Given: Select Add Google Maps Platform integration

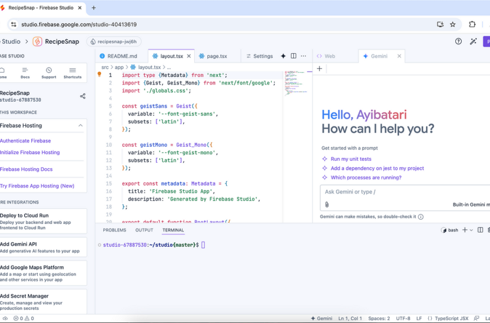Looking at the screenshot, I should click(x=43, y=273).
